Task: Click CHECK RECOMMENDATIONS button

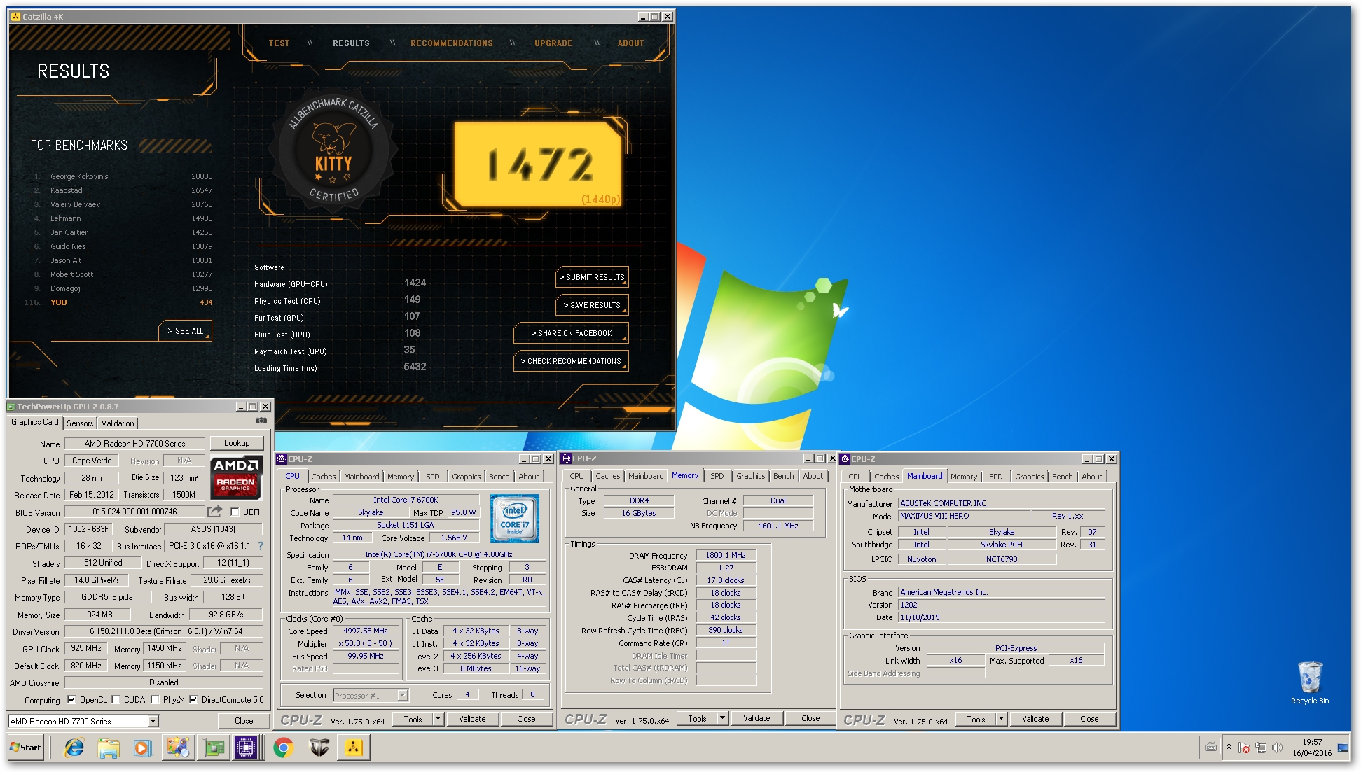Action: [x=571, y=361]
